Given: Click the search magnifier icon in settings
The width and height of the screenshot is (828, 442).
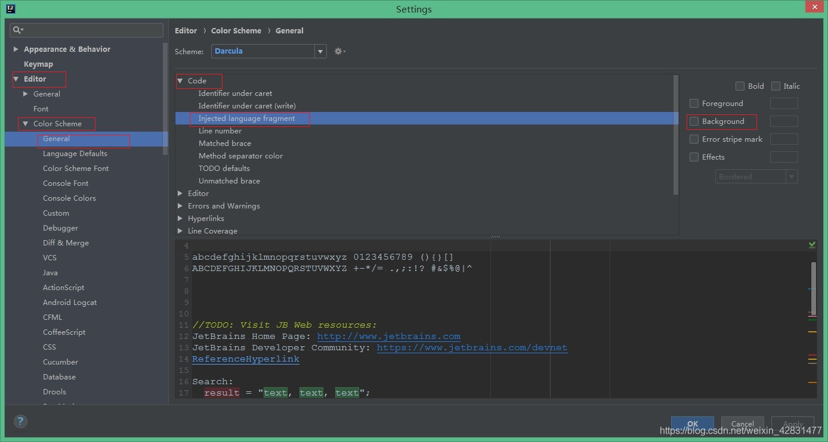Looking at the screenshot, I should coord(18,30).
